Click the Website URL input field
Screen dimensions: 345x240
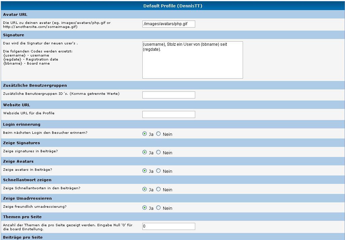pyautogui.click(x=169, y=114)
